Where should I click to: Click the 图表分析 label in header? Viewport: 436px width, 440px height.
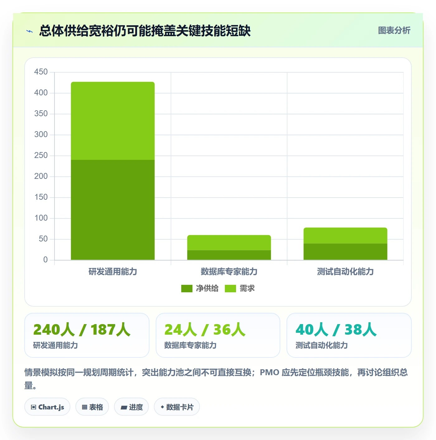click(394, 31)
